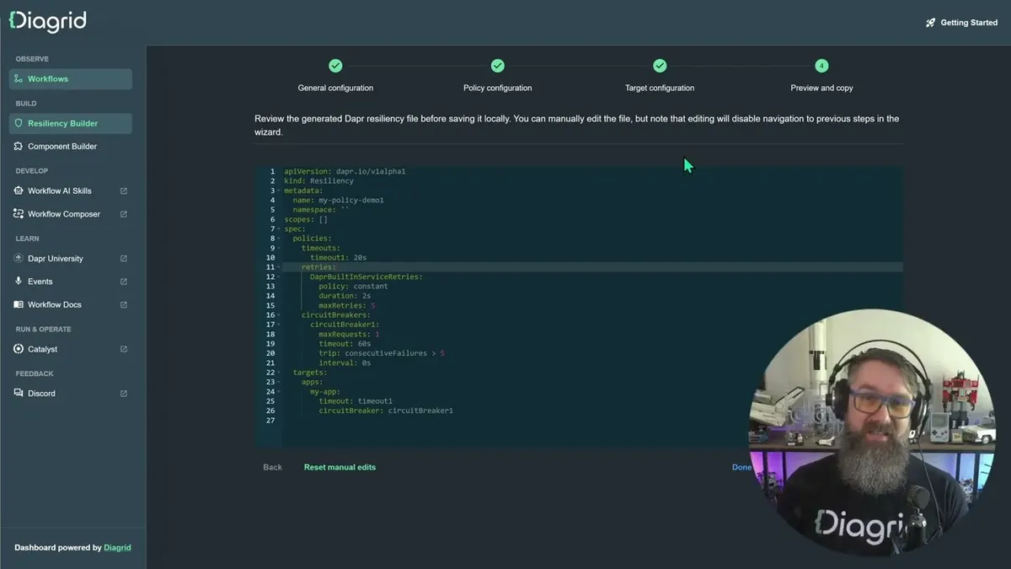Click external link icon beside Events

124,282
